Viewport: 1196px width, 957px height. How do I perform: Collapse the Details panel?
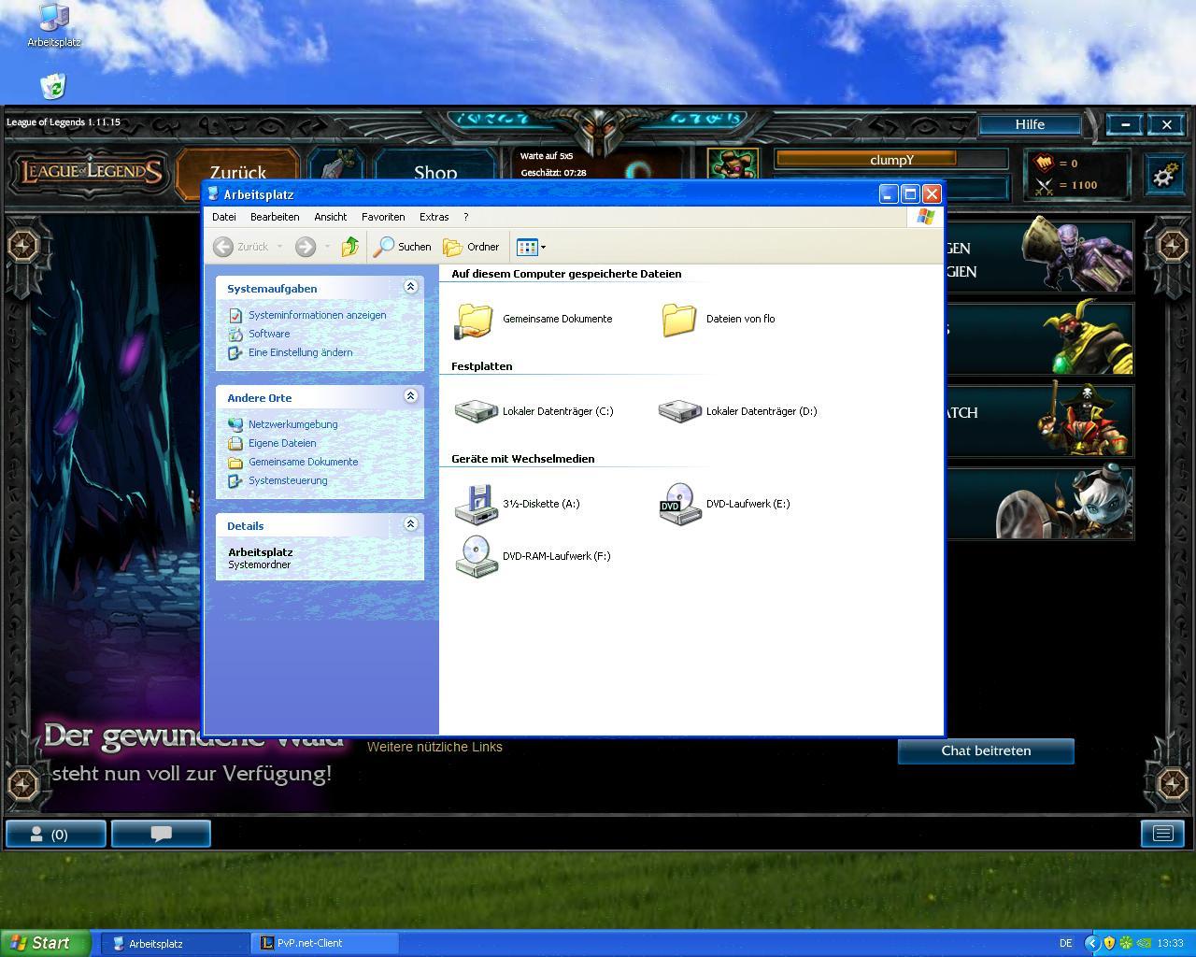410,524
